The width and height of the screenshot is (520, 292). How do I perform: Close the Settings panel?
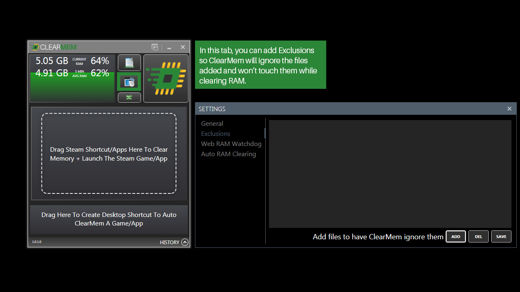click(509, 109)
